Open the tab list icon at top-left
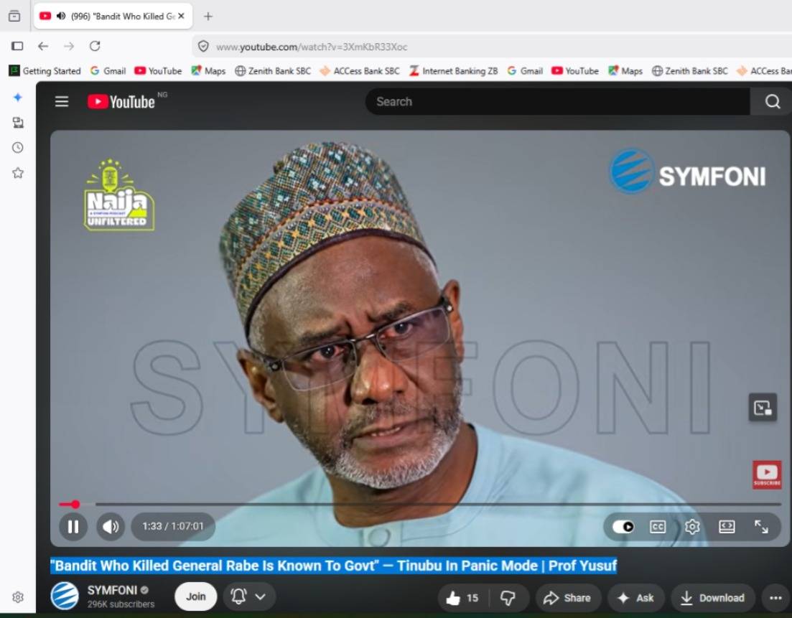 14,17
